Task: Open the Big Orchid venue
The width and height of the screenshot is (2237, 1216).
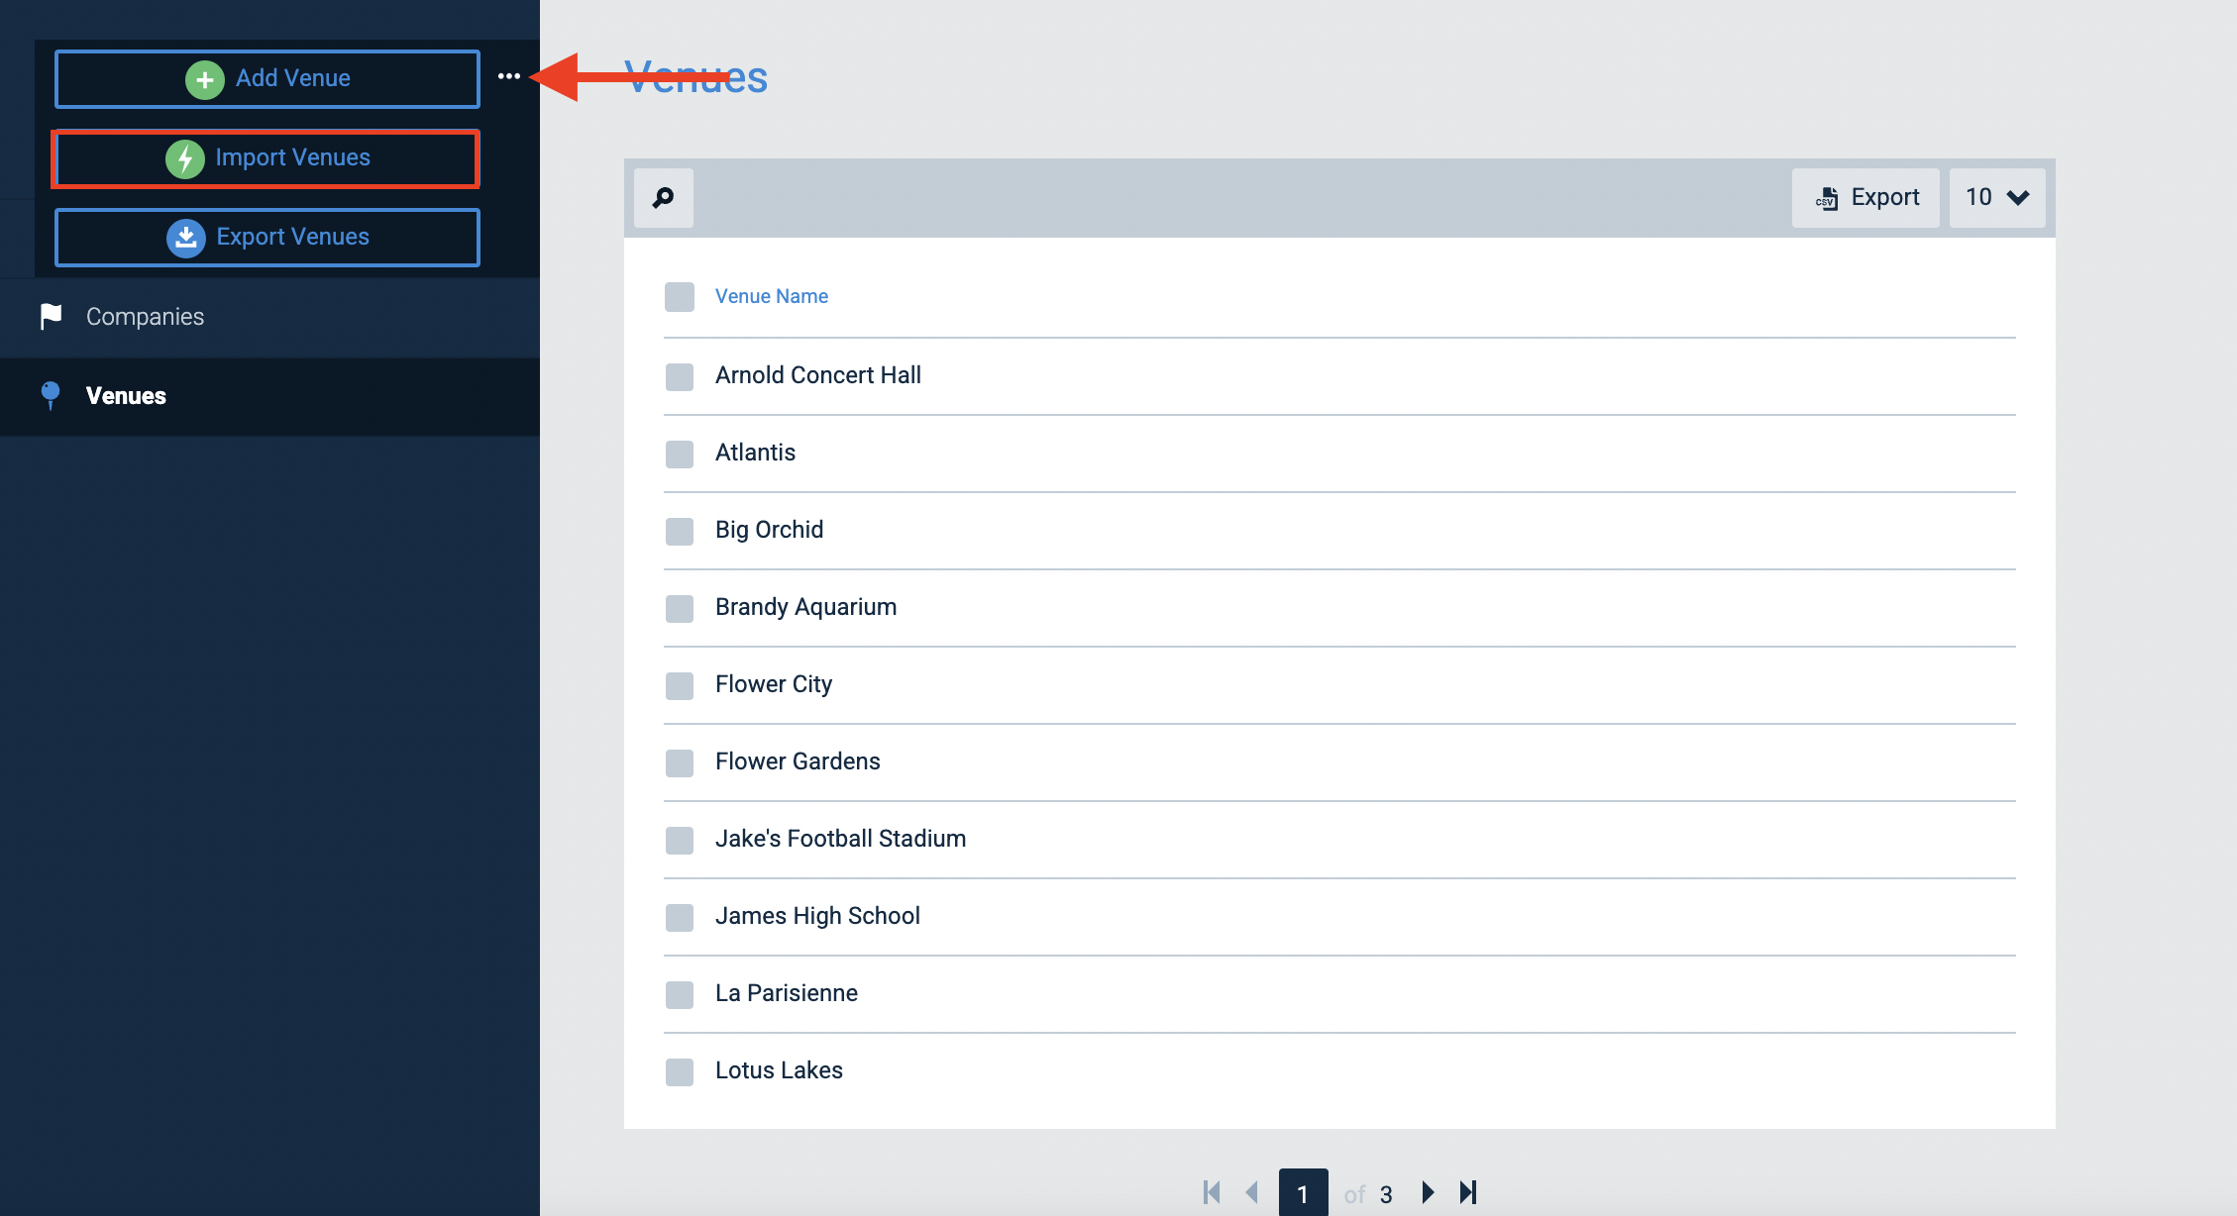Action: [769, 530]
